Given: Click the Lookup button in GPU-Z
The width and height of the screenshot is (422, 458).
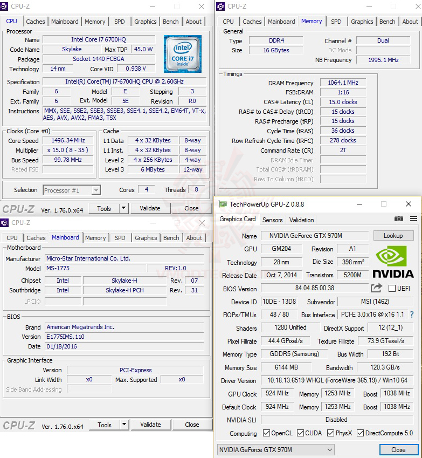Looking at the screenshot, I should tap(393, 236).
